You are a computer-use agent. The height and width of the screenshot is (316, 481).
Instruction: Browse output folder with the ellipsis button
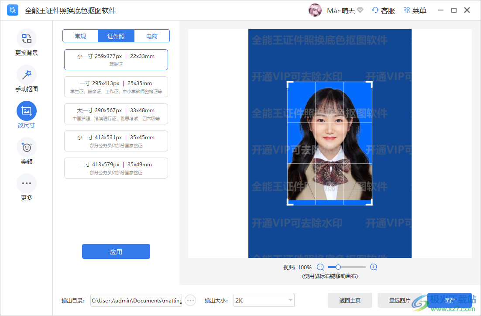click(190, 300)
